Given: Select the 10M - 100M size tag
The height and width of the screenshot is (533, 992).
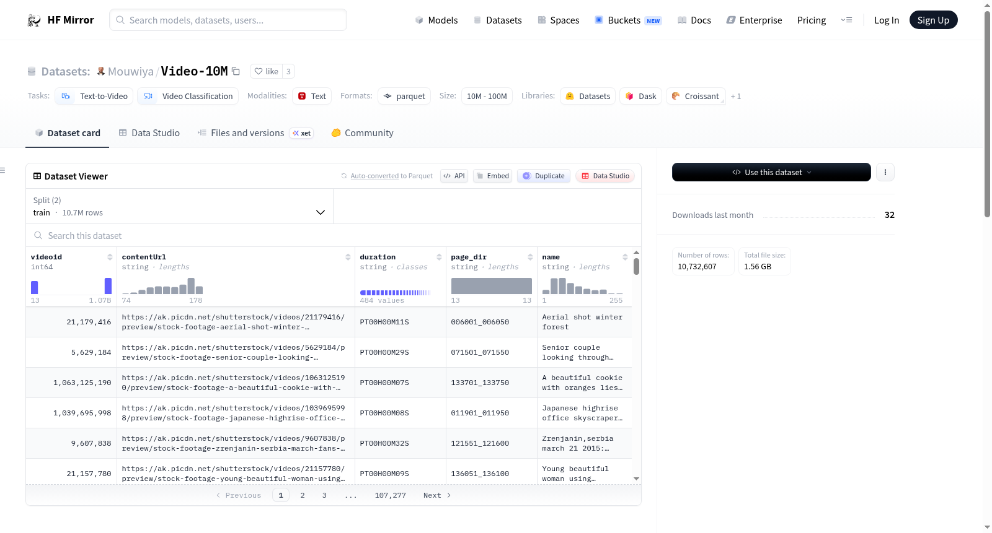Looking at the screenshot, I should click(487, 96).
